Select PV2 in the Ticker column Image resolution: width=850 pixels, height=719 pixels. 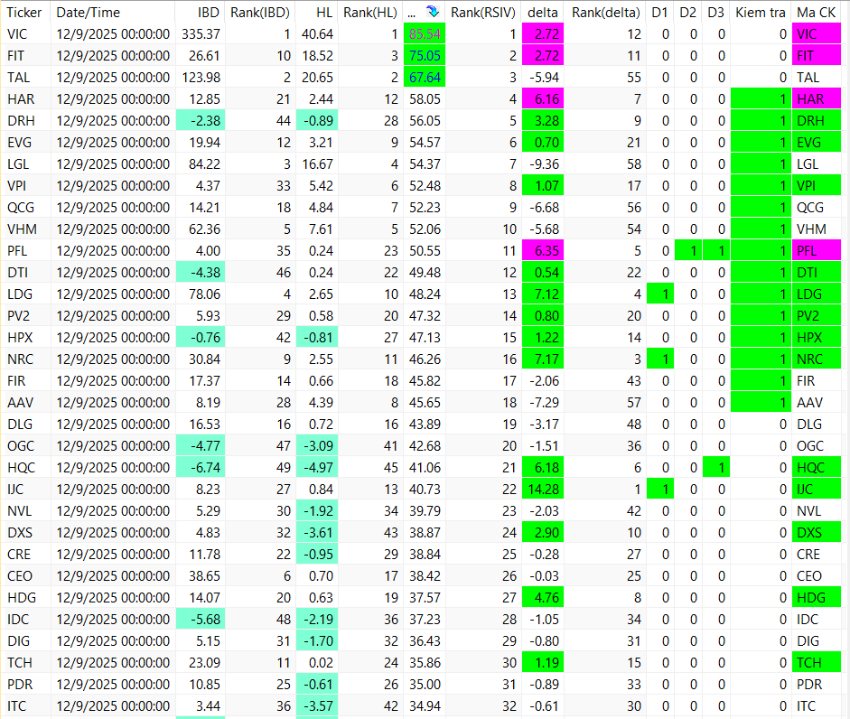[18, 316]
